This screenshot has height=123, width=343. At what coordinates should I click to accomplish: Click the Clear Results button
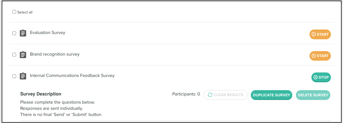coord(225,95)
